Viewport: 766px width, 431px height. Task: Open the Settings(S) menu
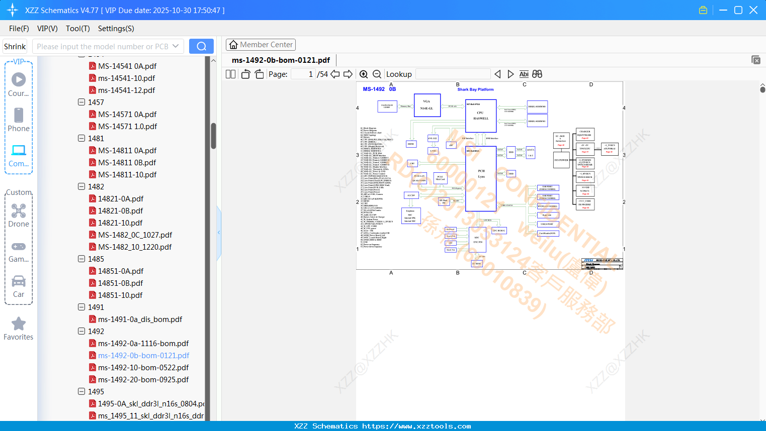click(x=116, y=29)
